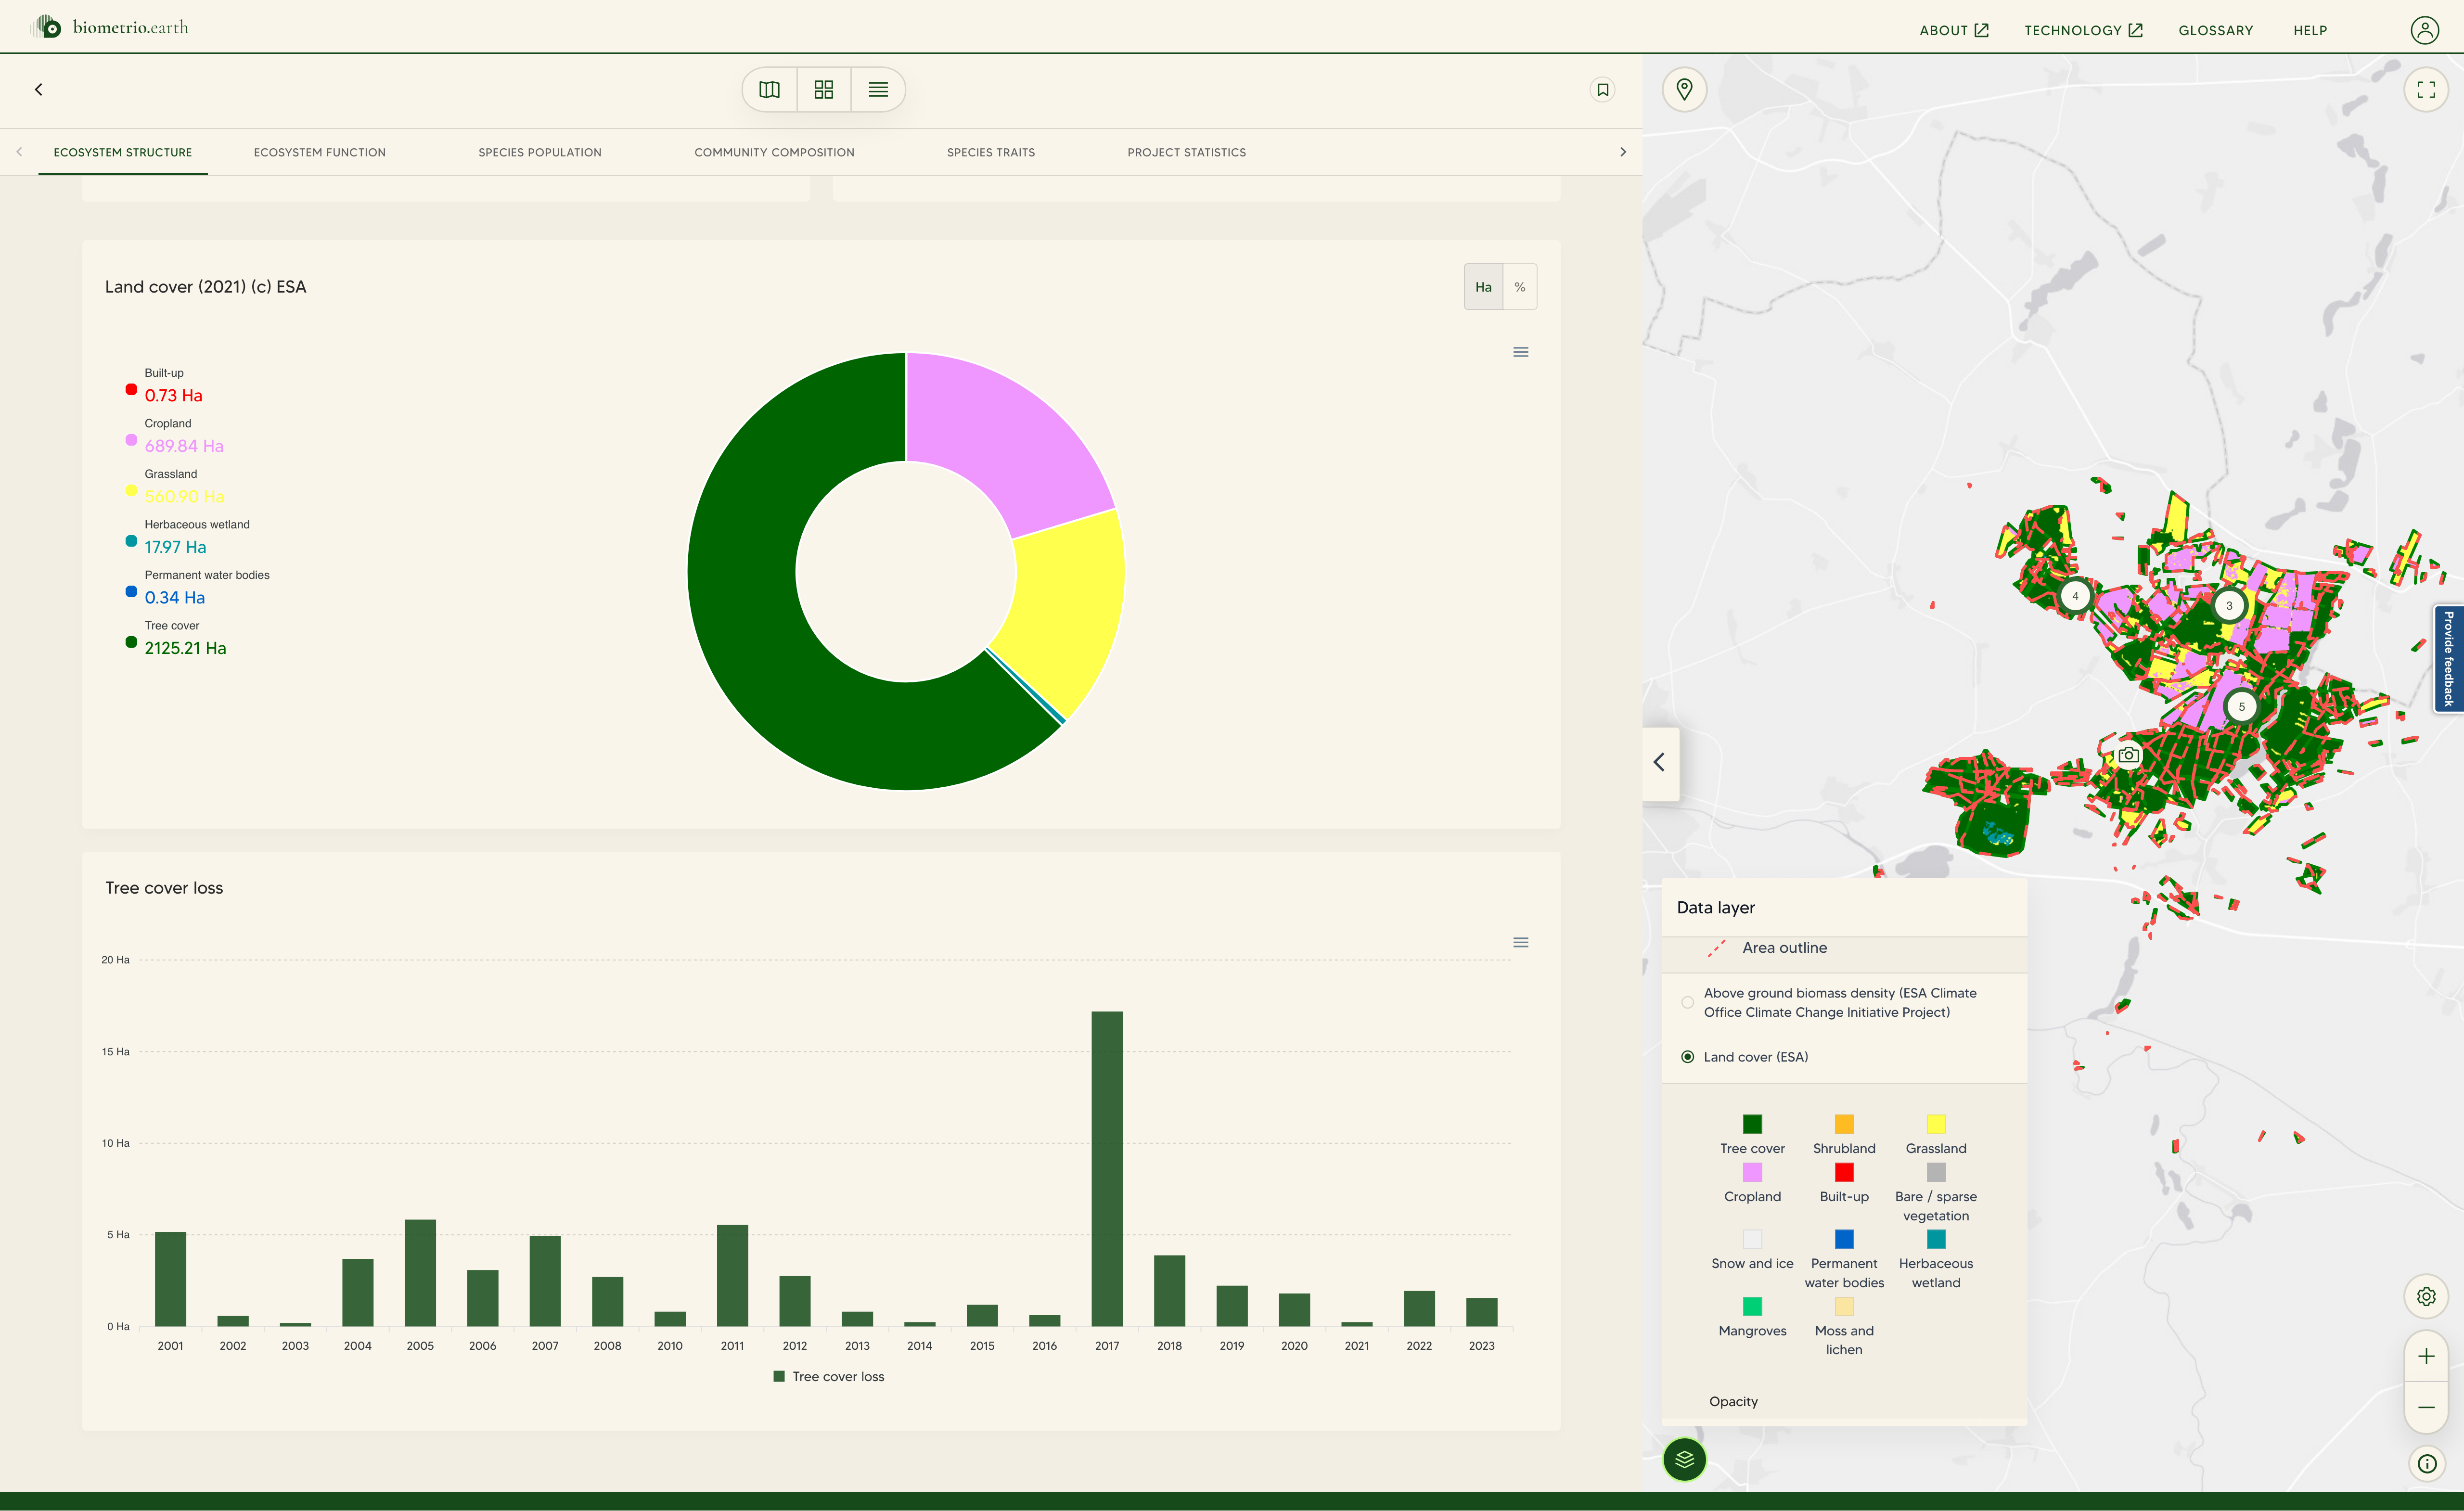The height and width of the screenshot is (1511, 2464).
Task: Open Species Traits tab
Action: [991, 153]
